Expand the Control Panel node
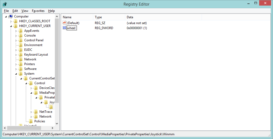This screenshot has width=273, height=139. pos(16,41)
